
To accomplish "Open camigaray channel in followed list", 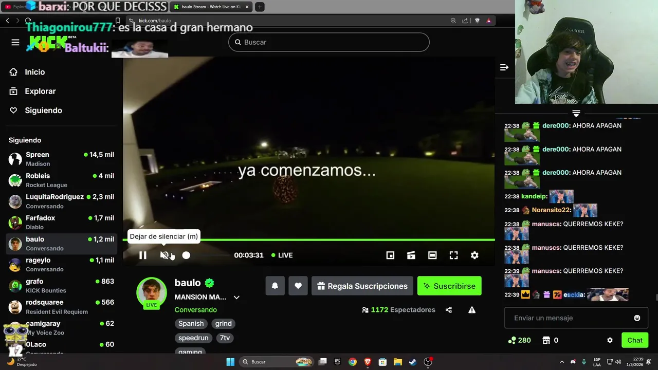I will [x=61, y=327].
